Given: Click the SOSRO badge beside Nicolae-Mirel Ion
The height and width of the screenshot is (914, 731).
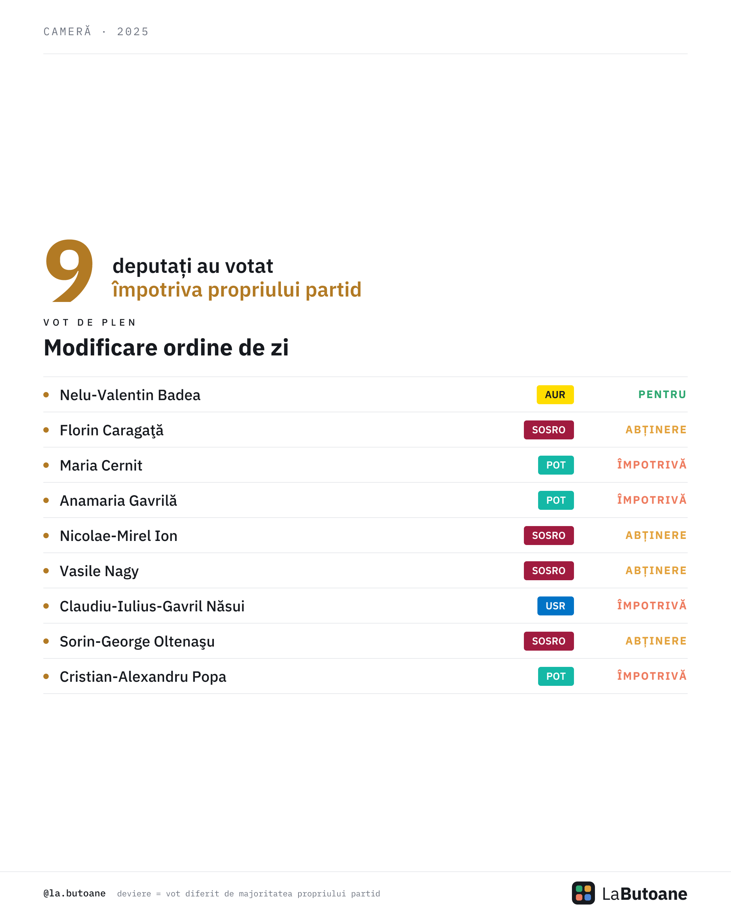Looking at the screenshot, I should [549, 536].
